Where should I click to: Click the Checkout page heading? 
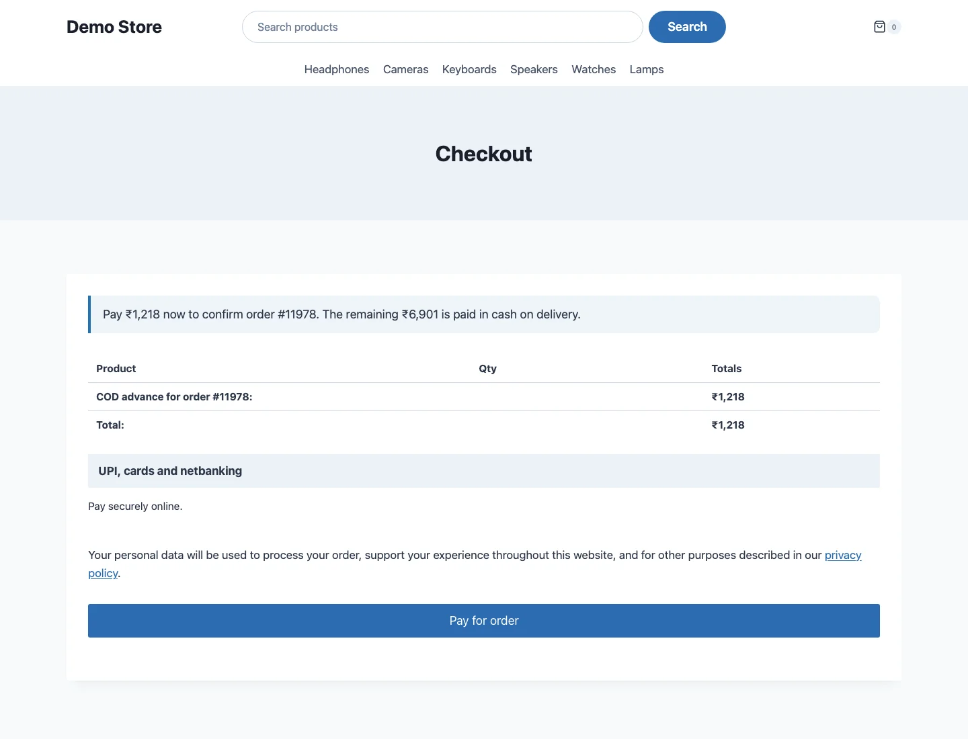(484, 154)
